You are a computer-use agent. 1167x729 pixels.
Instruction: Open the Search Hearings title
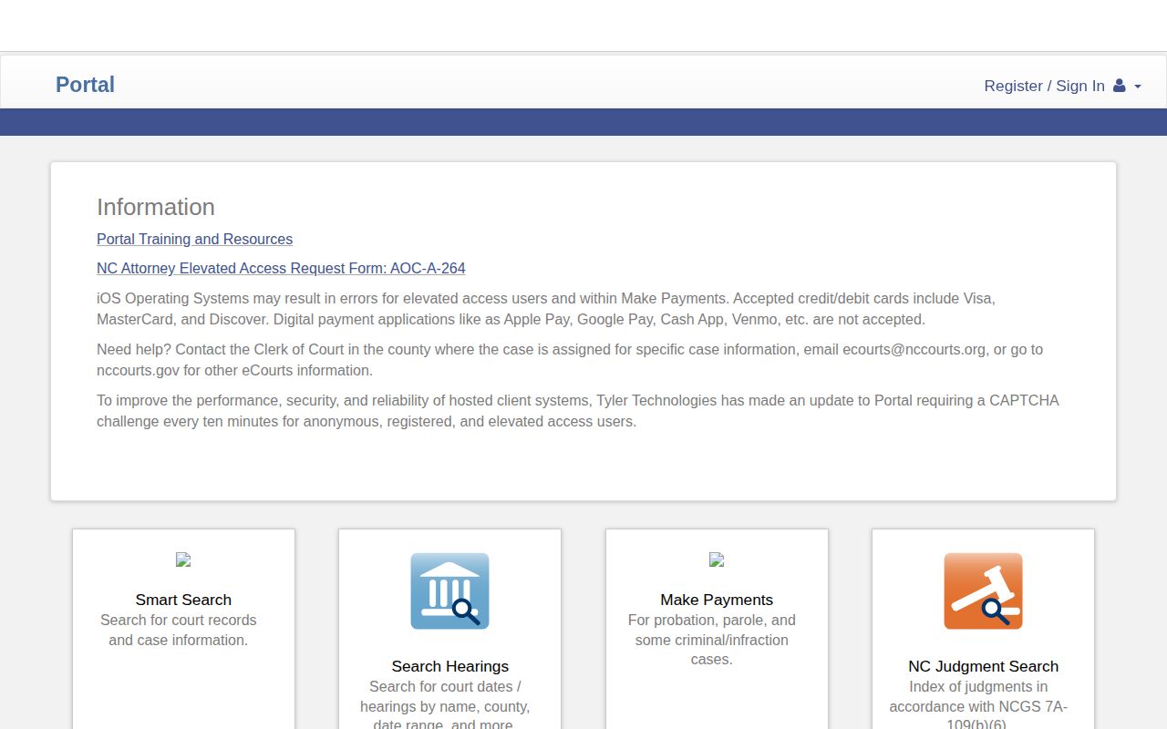[x=449, y=666]
